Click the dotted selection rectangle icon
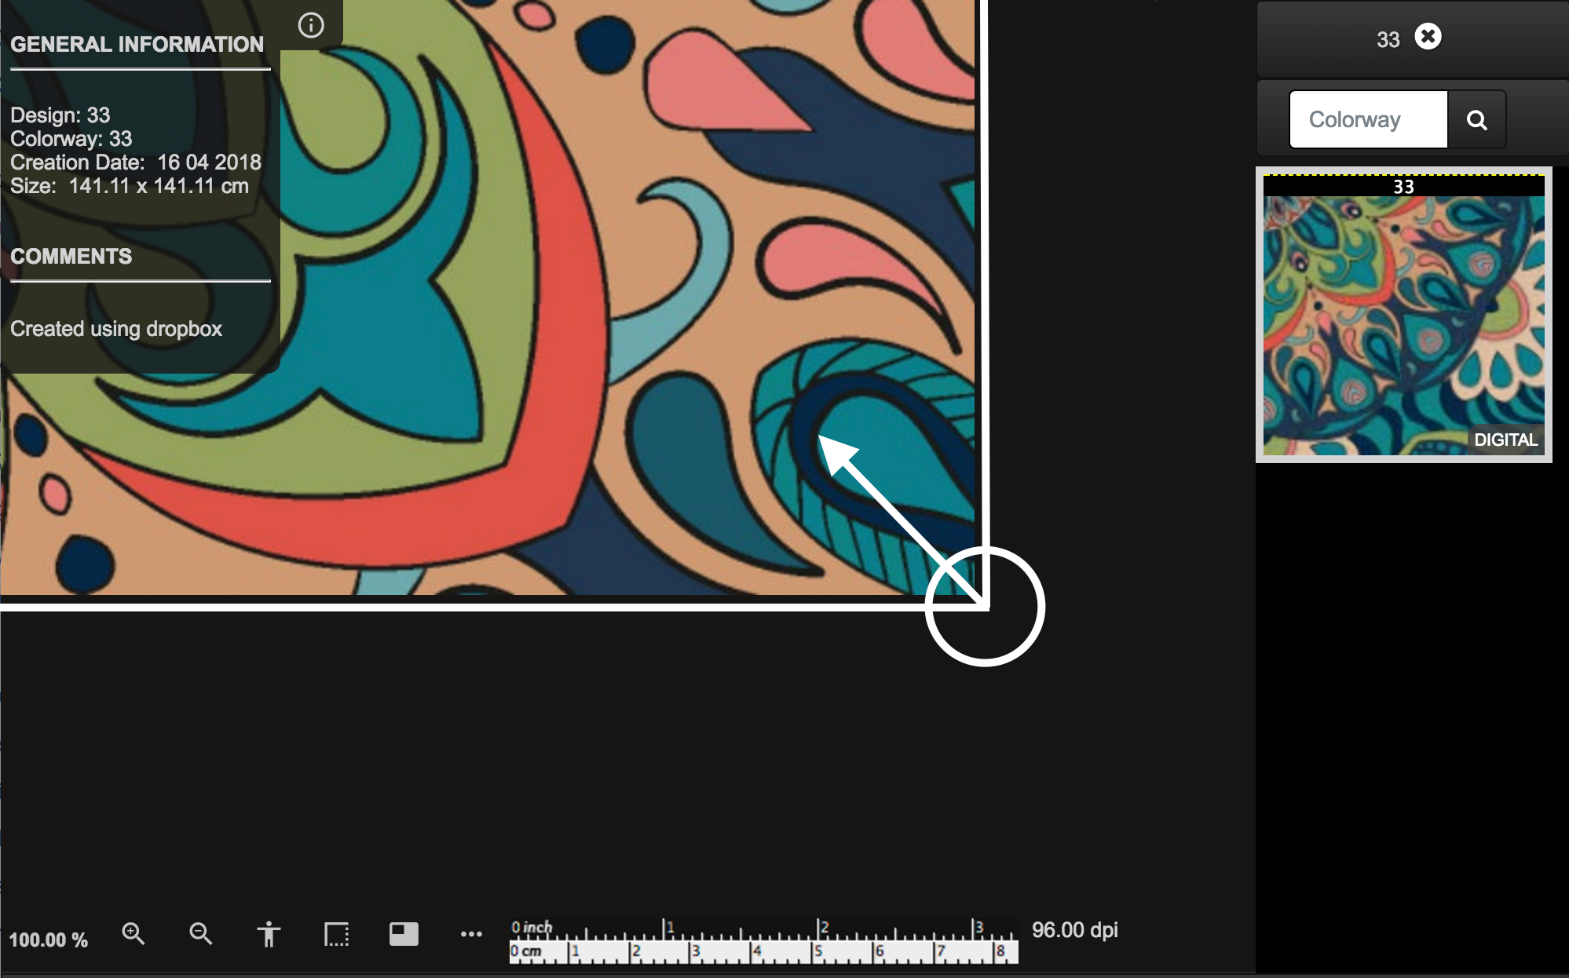Image resolution: width=1569 pixels, height=978 pixels. [x=336, y=934]
